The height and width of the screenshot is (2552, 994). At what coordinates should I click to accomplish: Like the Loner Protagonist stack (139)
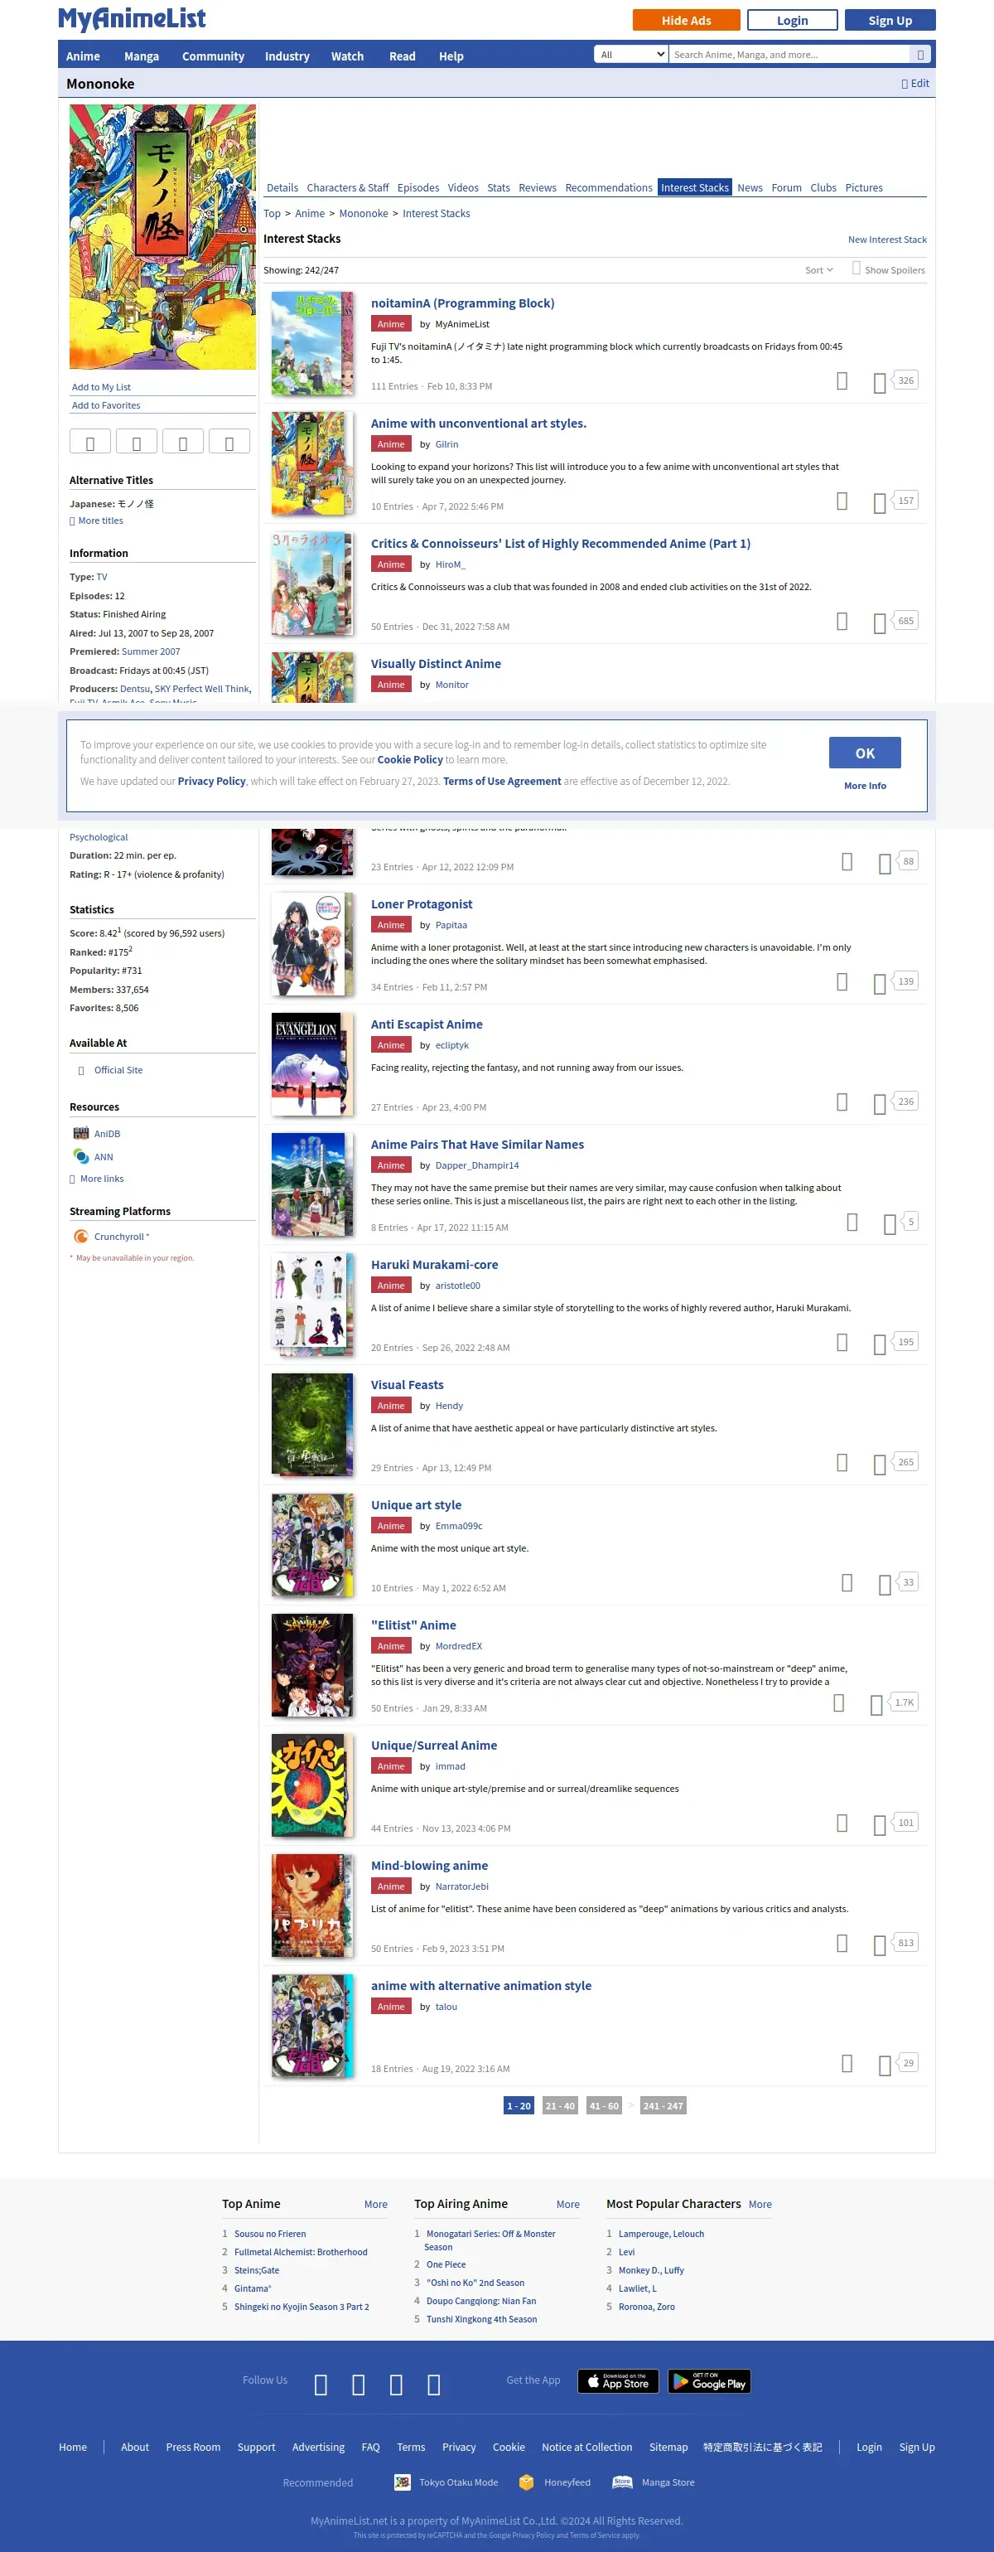coord(879,983)
